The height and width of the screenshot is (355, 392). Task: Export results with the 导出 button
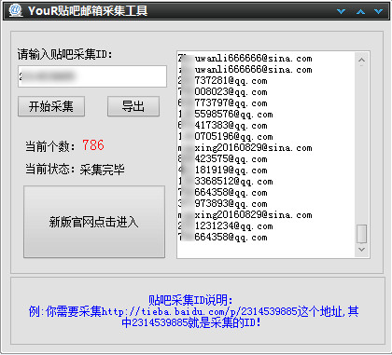(x=133, y=106)
